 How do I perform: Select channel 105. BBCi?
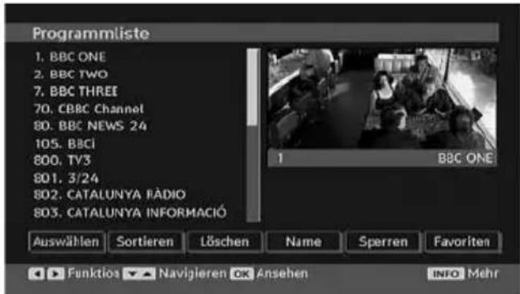[65, 143]
